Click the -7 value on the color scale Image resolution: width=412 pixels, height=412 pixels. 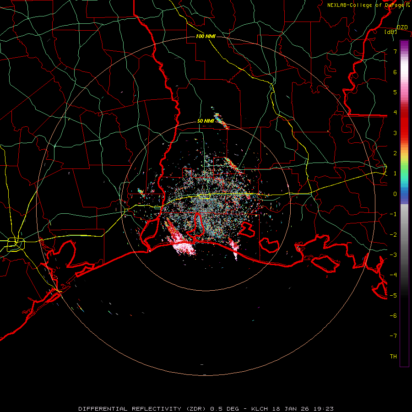(393, 336)
